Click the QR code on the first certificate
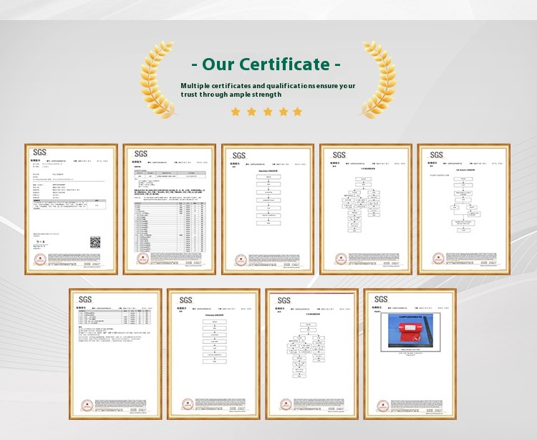Image resolution: width=537 pixels, height=440 pixels. point(95,242)
